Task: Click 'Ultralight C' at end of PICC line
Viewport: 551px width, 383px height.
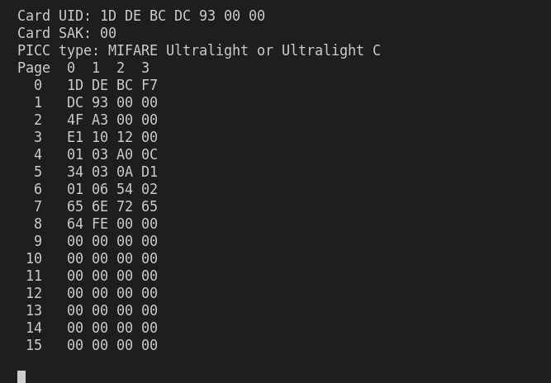Action: click(331, 50)
